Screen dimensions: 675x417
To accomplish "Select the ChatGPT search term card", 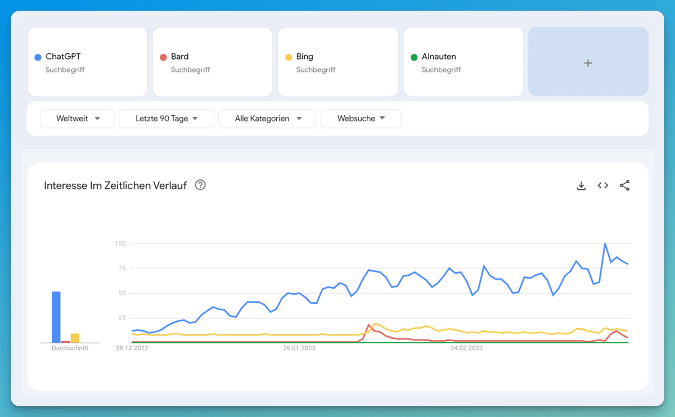I will 87,62.
